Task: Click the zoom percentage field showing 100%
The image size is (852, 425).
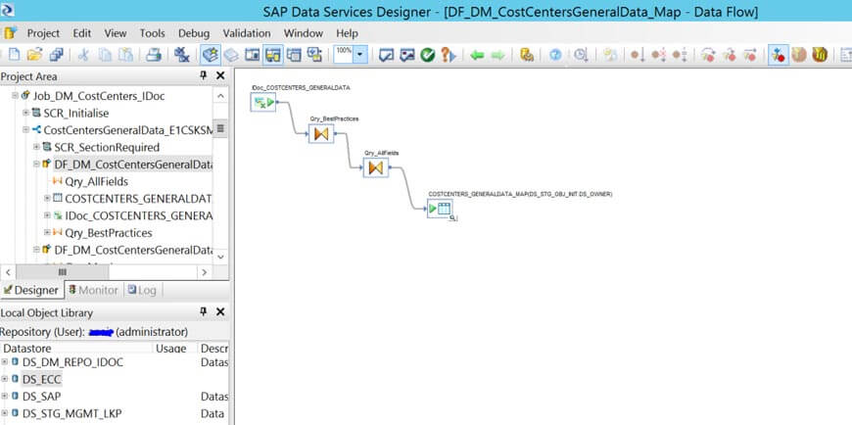Action: click(344, 54)
